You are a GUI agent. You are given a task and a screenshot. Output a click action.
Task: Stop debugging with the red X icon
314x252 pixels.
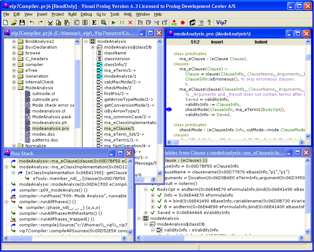(130, 22)
